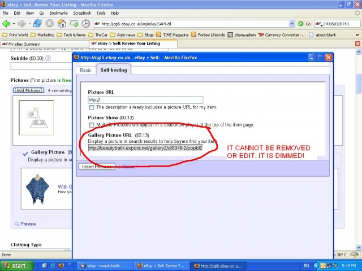
Task: Switch to the Basic tab
Action: pyautogui.click(x=85, y=71)
